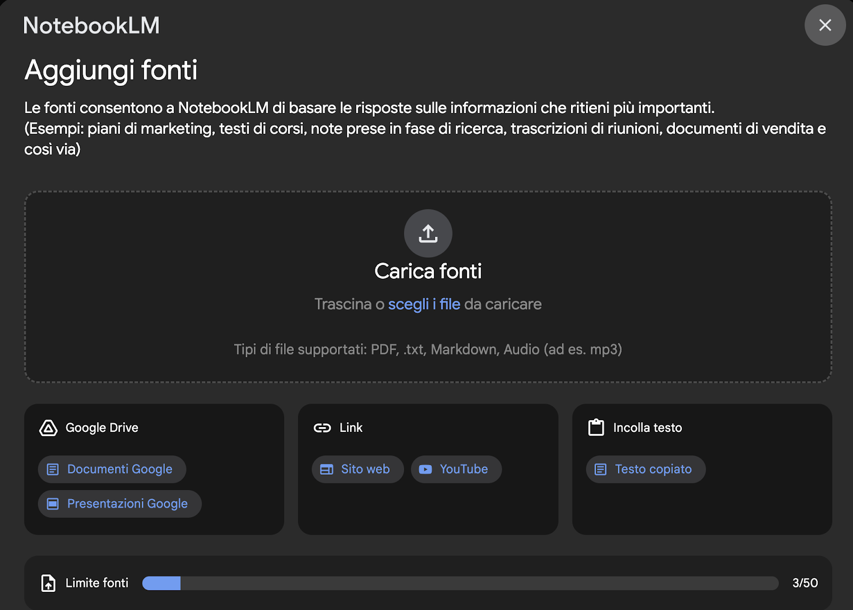Click the file upload icon beside Limite fonti
The height and width of the screenshot is (610, 853).
coord(49,583)
